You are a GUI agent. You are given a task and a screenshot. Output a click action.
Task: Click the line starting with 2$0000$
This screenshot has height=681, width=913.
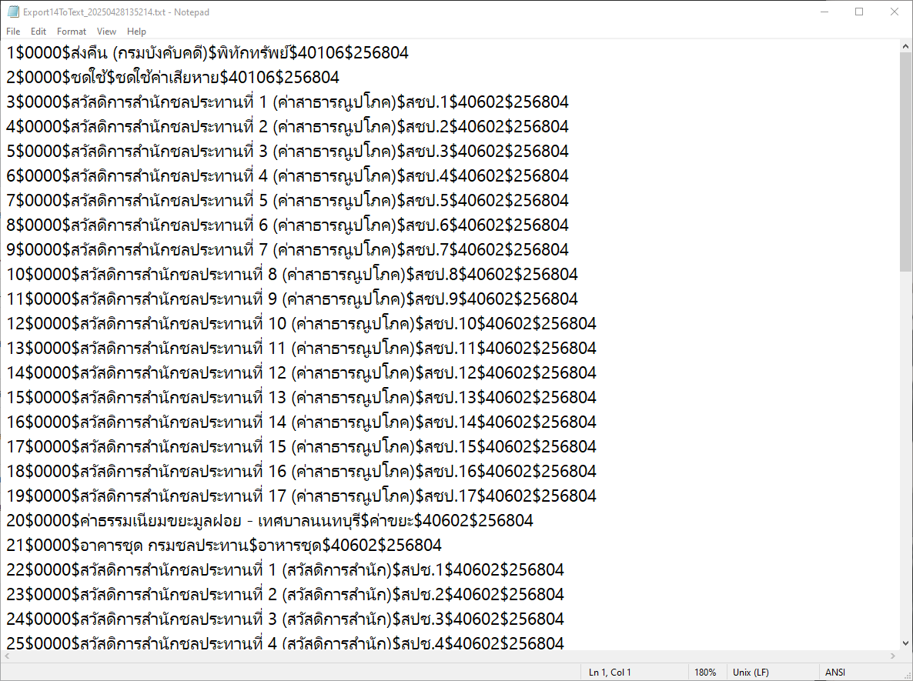point(172,78)
